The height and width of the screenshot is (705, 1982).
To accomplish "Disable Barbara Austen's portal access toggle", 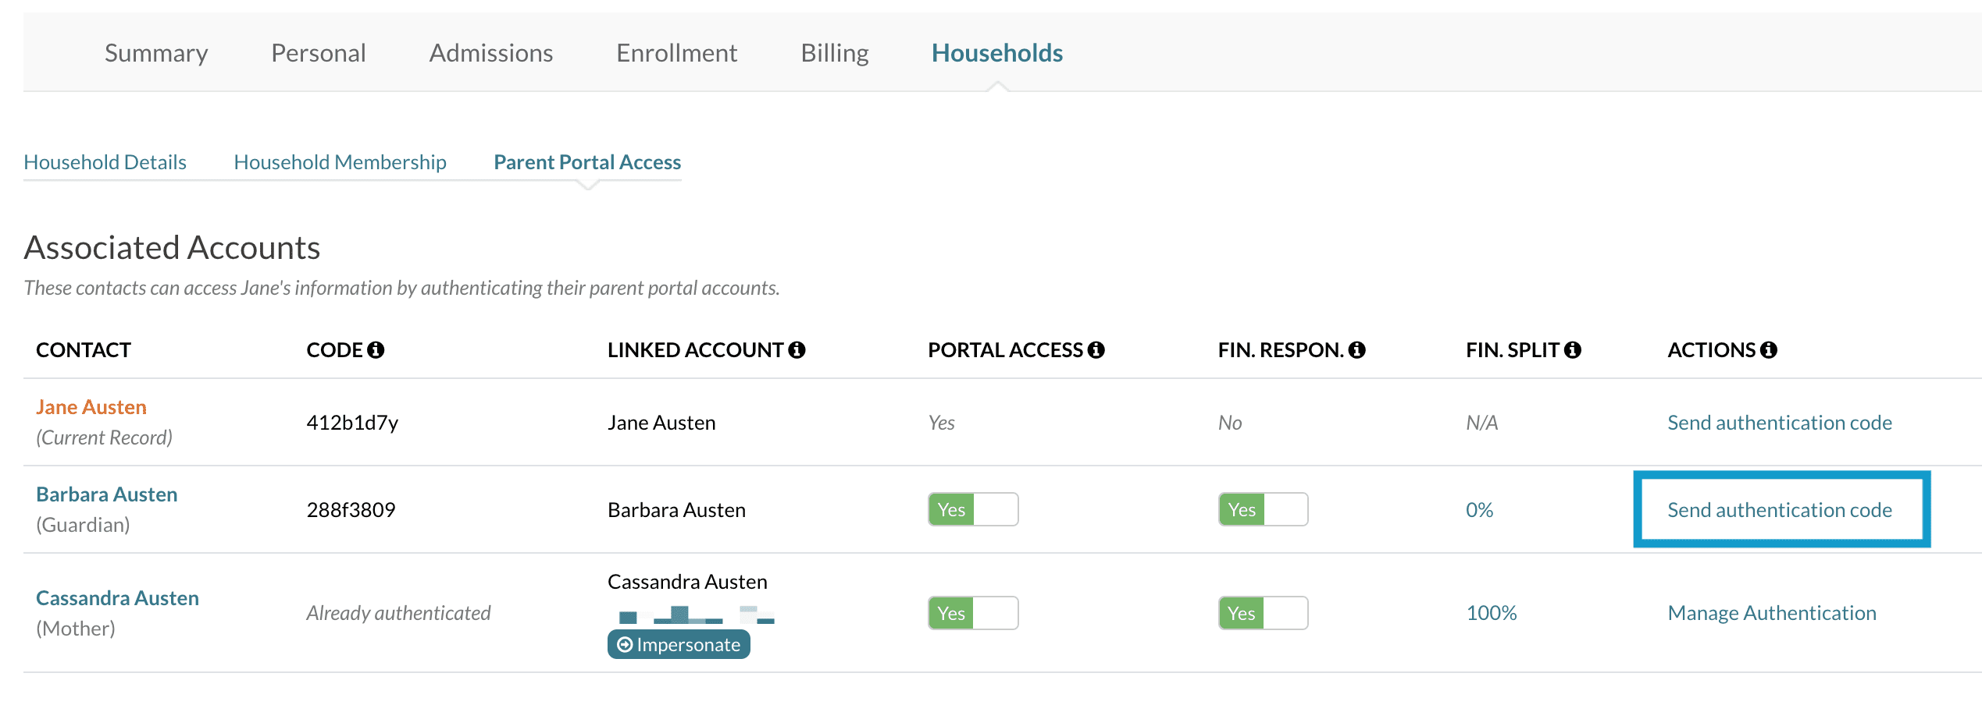I will (x=973, y=508).
